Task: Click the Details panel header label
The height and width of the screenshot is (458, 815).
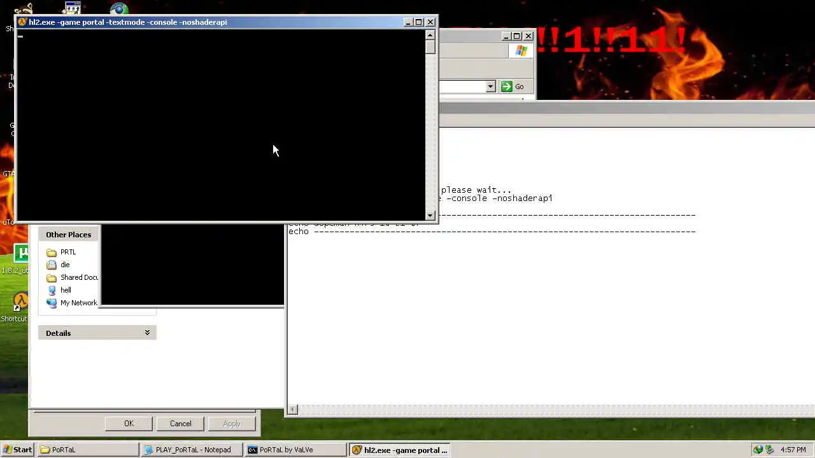Action: (x=58, y=333)
